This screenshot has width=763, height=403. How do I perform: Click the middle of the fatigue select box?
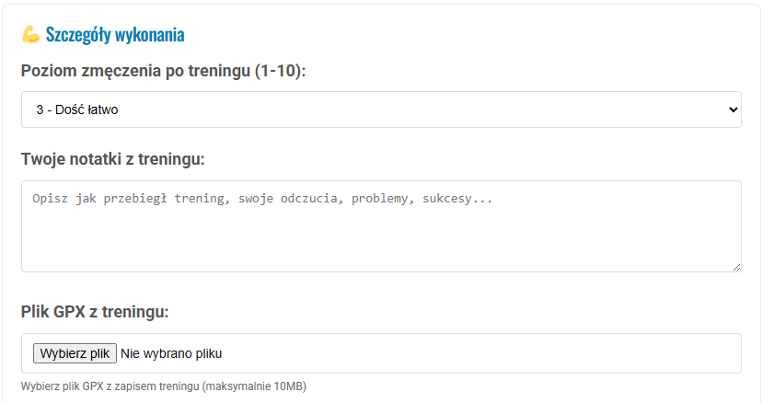coord(381,109)
